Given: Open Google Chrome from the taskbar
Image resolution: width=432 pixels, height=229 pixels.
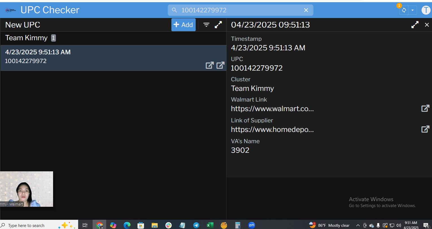Looking at the screenshot, I should (99, 225).
